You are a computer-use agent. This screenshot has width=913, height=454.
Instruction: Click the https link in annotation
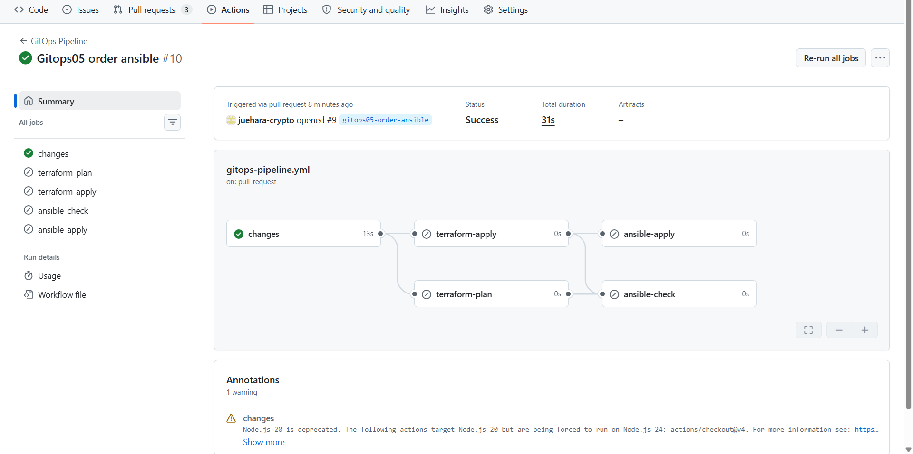tap(866, 429)
